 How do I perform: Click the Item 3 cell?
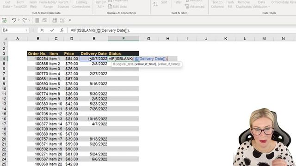point(56,69)
